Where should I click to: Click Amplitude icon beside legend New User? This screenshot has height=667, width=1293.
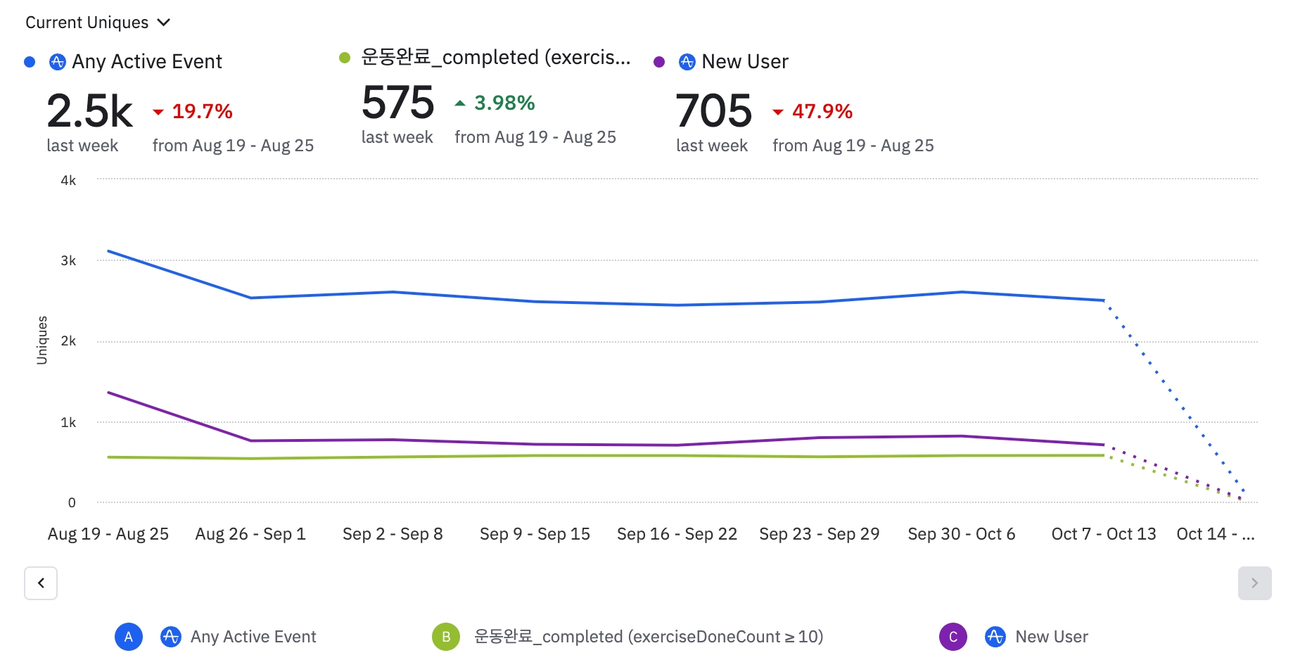click(995, 637)
